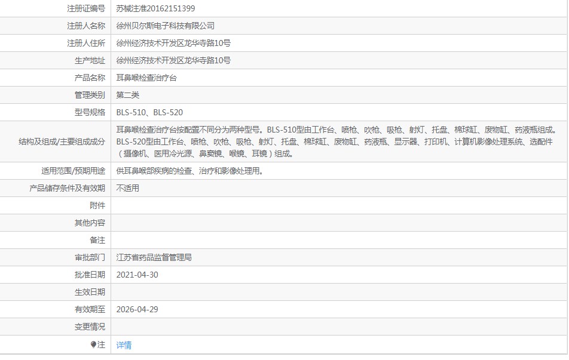Click the 备注 label
569x360 pixels.
click(97, 240)
